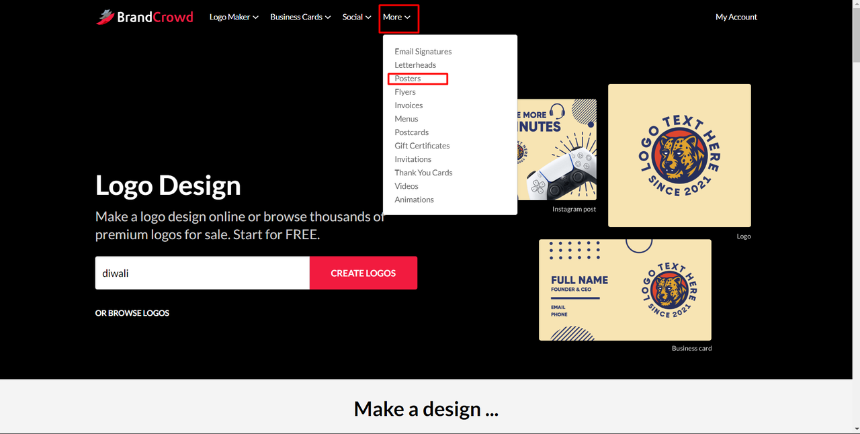
Task: Click the 'Make a design ...' heading
Action: 426,408
